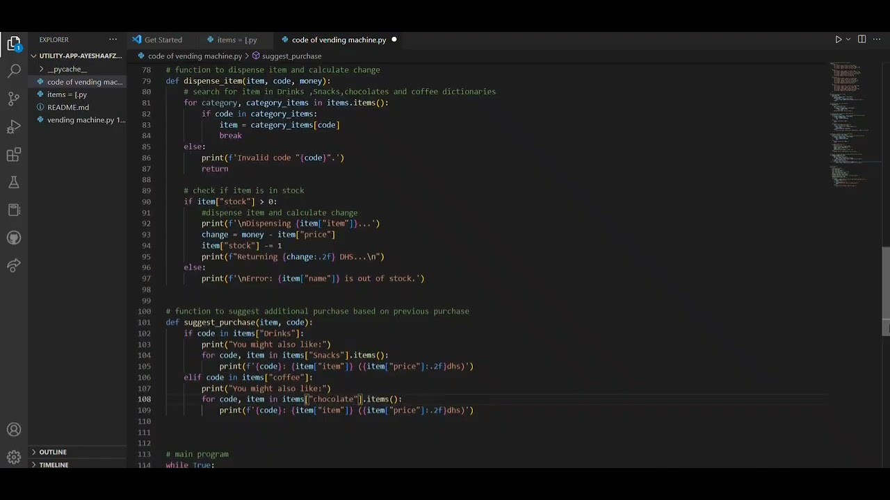This screenshot has height=500, width=890.
Task: Open the Search view in the activity bar
Action: pyautogui.click(x=14, y=71)
